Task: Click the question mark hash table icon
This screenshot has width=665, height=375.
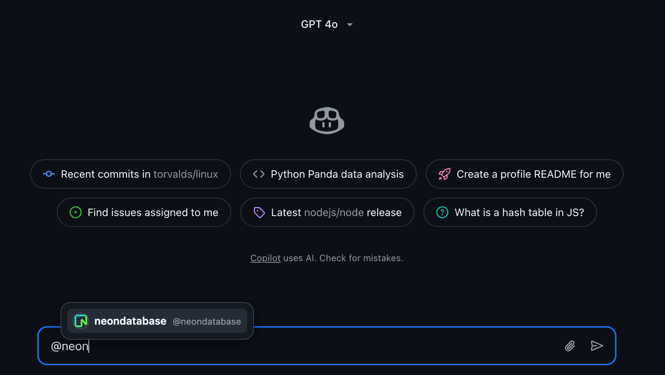Action: [x=442, y=212]
